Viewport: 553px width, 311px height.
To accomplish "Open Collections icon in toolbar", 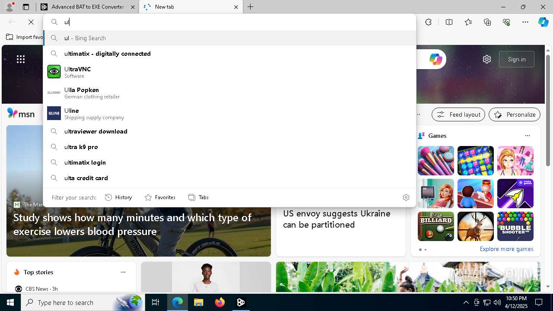I will [487, 22].
